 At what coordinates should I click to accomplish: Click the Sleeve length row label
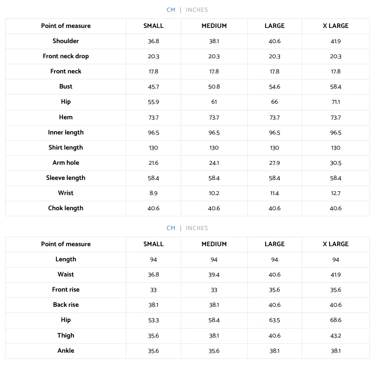point(66,178)
